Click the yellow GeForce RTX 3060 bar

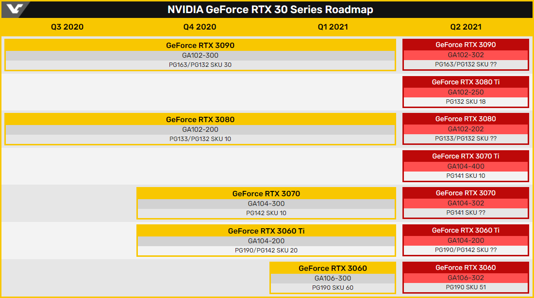pyautogui.click(x=333, y=268)
